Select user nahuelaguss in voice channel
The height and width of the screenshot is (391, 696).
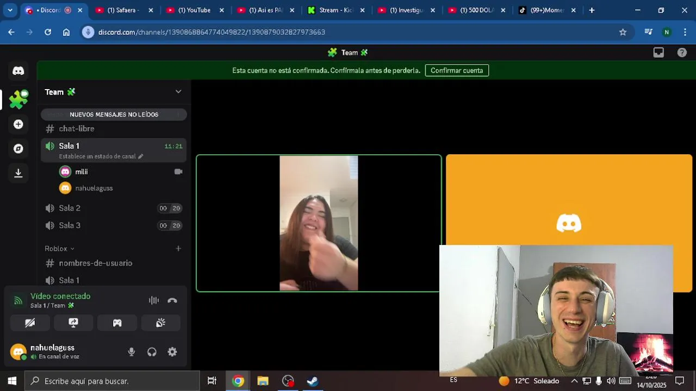pyautogui.click(x=121, y=188)
